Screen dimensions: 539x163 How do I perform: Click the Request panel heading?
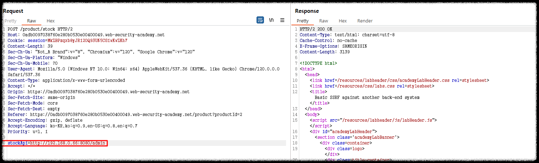coord(13,11)
